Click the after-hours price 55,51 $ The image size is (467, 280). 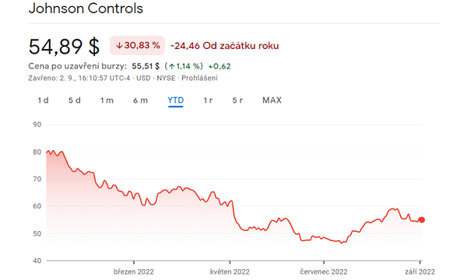(146, 66)
